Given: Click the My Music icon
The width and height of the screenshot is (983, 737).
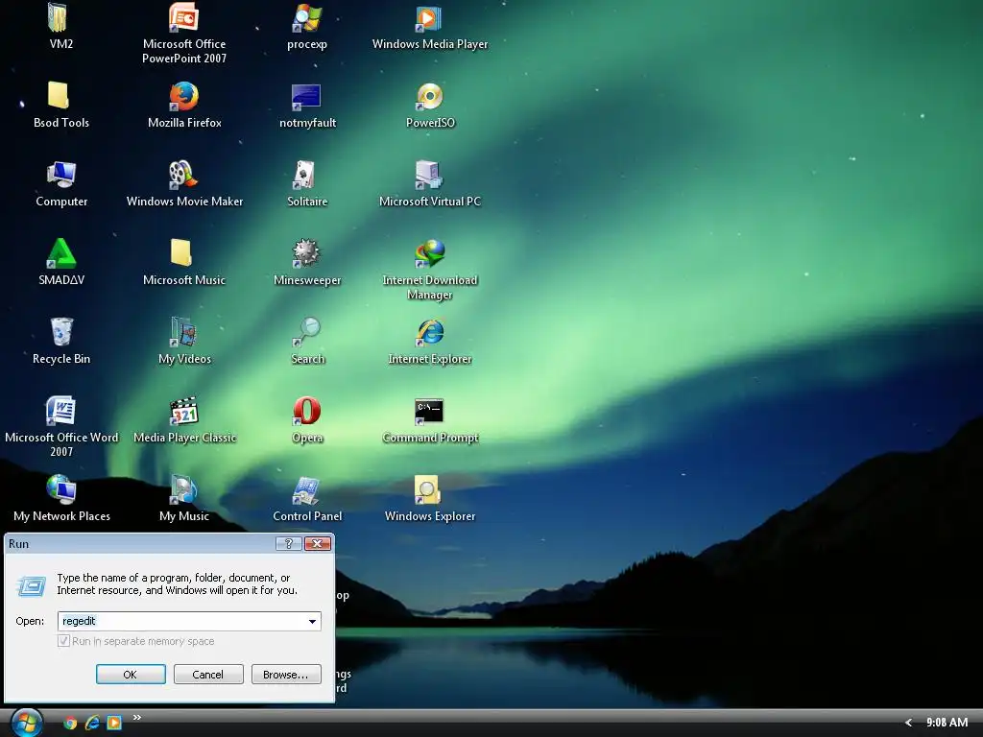Looking at the screenshot, I should pos(183,489).
